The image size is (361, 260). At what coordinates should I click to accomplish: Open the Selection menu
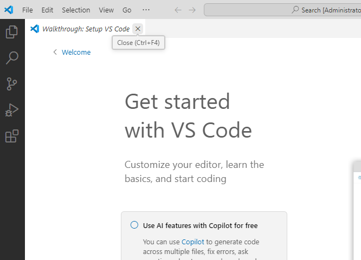[76, 10]
